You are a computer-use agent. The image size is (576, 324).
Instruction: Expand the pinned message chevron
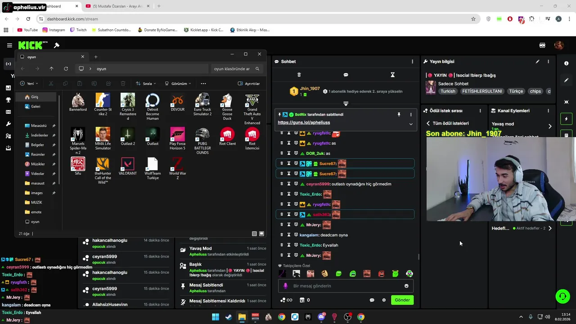point(410,124)
